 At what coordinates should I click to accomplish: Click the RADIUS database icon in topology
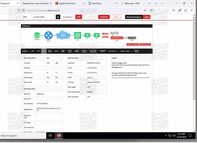coord(37,35)
